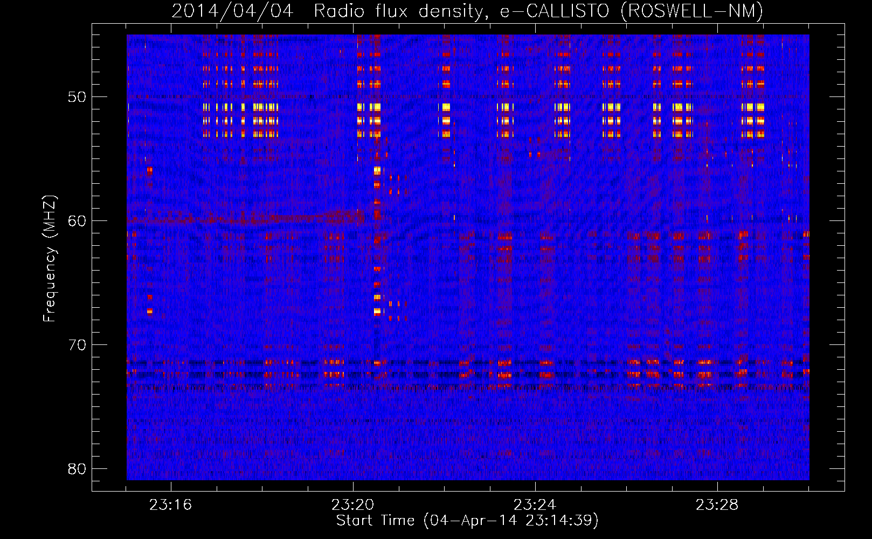
Task: Click the 23:16 time tick label
Action: coord(171,505)
